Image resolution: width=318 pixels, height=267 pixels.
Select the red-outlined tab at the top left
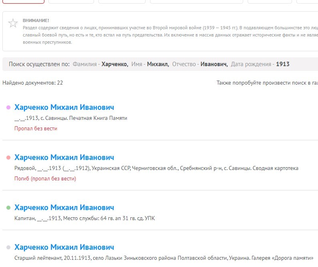(x=23, y=2)
